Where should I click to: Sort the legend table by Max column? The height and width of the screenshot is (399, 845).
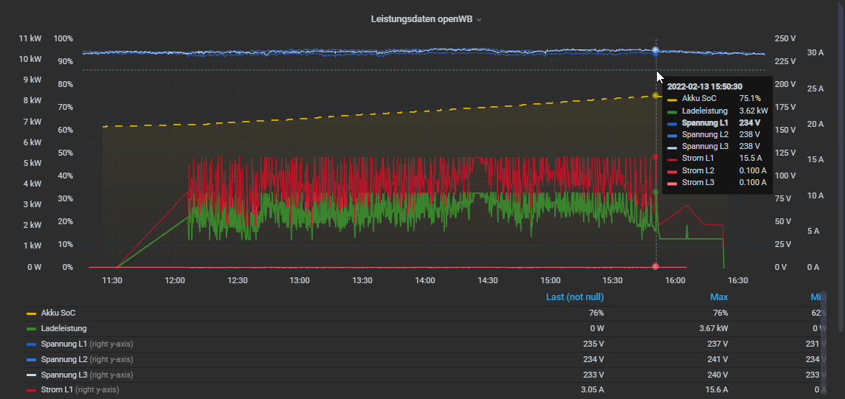point(719,297)
